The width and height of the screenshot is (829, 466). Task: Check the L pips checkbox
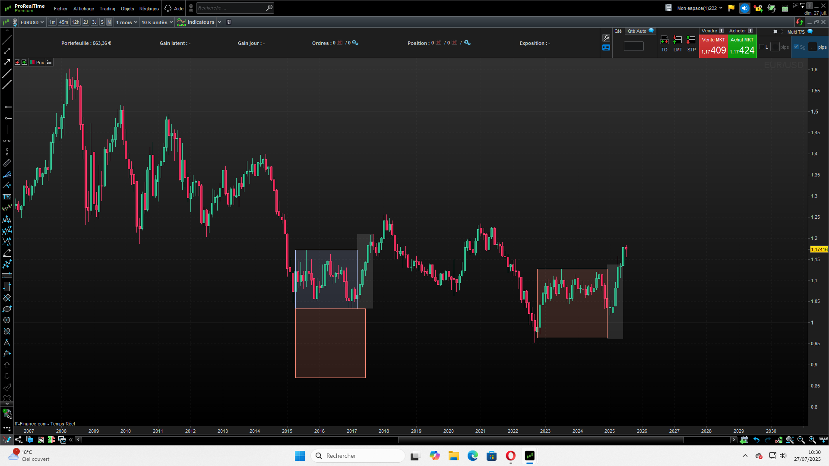click(x=762, y=47)
